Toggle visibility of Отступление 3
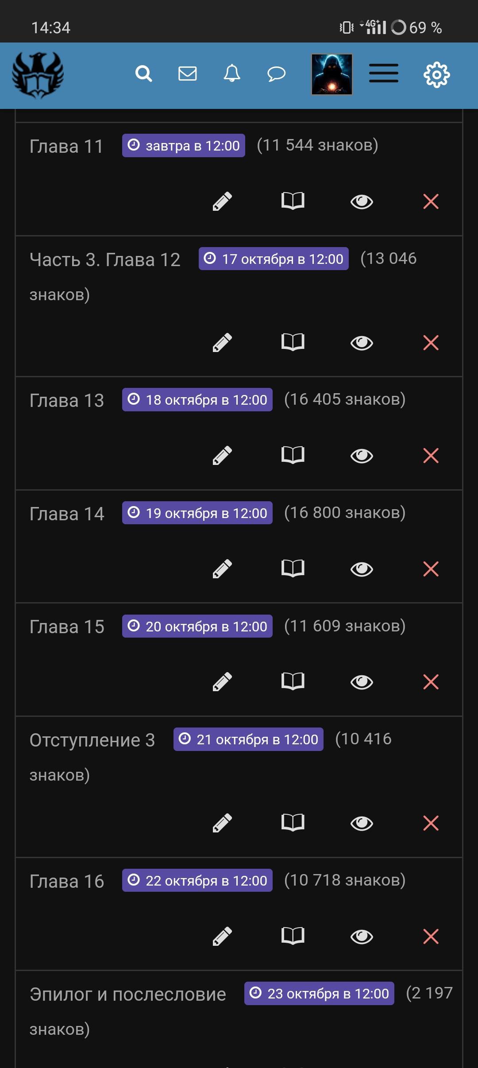The image size is (478, 1068). (362, 823)
